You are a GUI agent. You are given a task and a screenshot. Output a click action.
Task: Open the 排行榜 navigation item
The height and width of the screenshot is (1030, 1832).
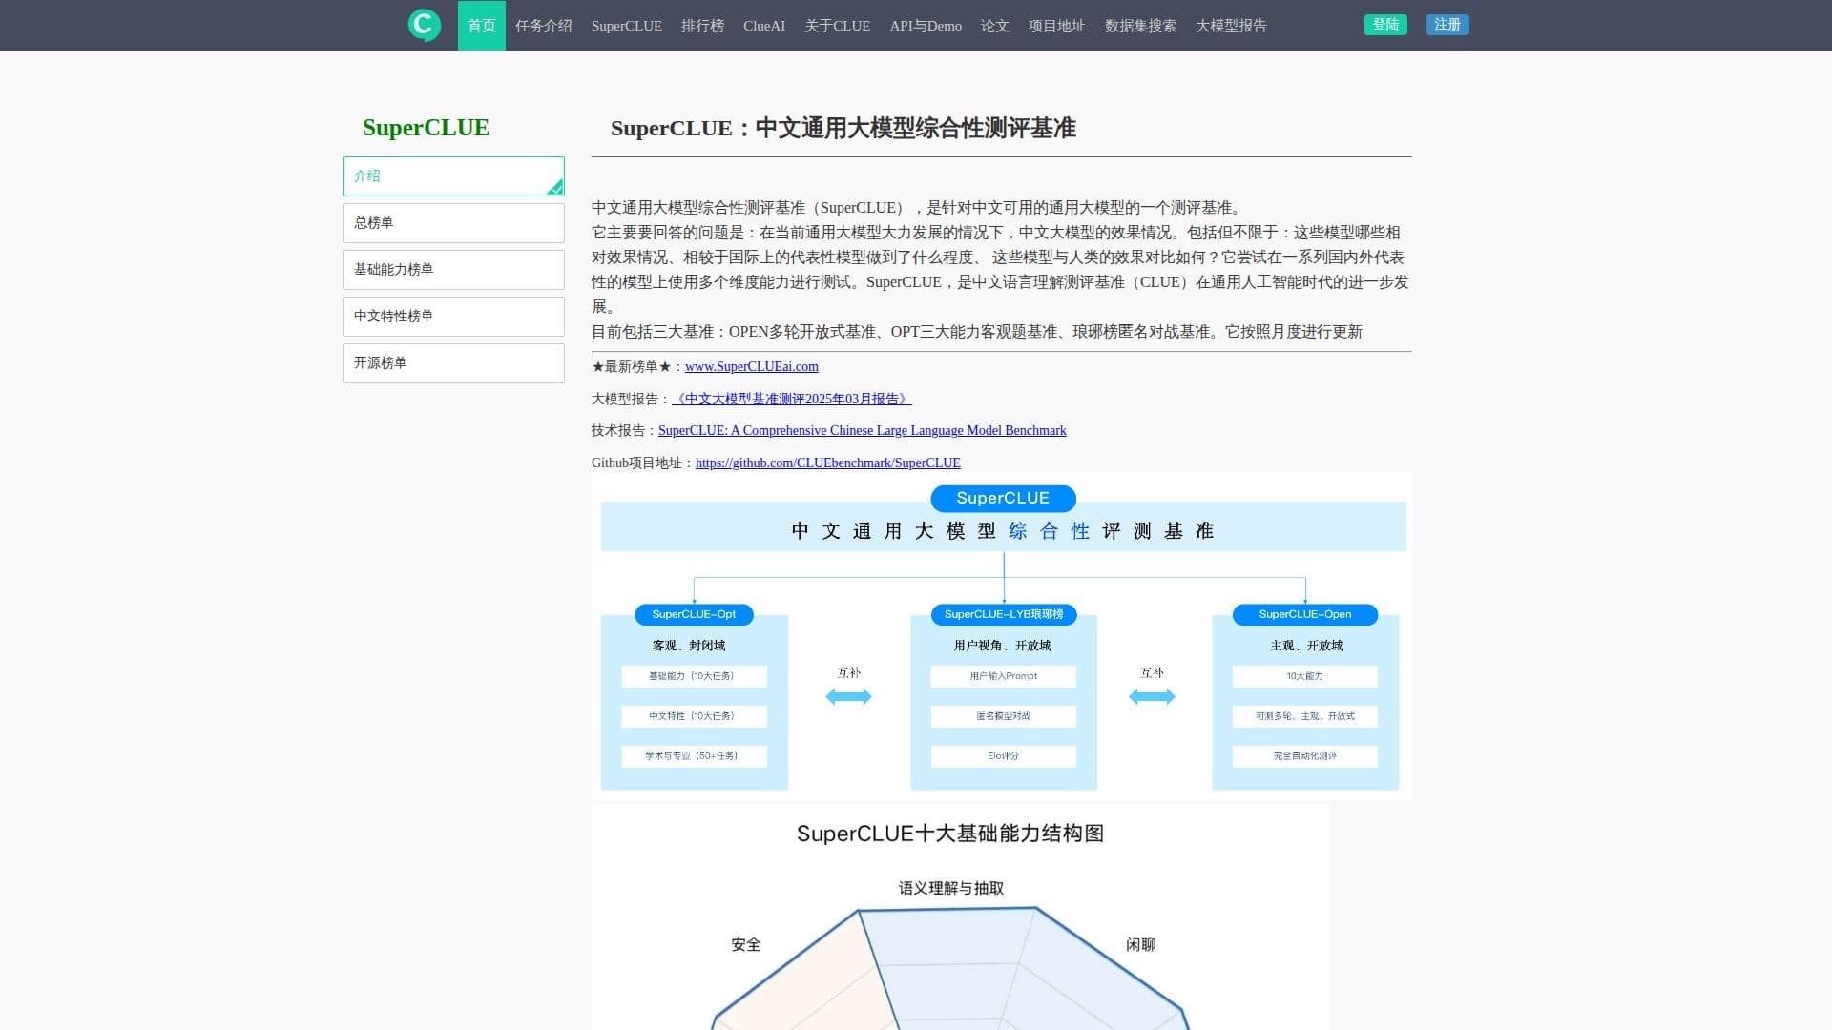(x=702, y=26)
